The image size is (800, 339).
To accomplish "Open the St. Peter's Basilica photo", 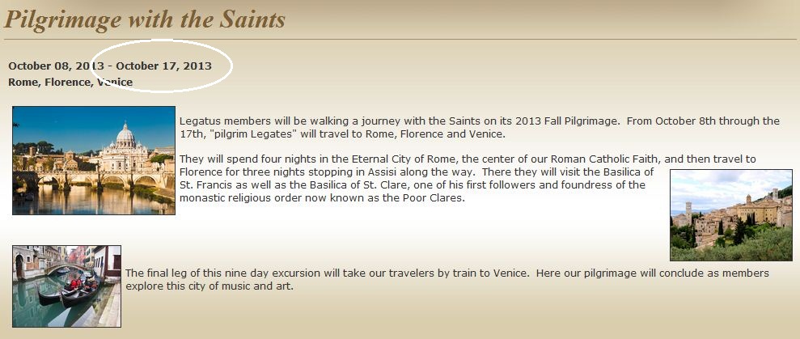I will [x=94, y=160].
